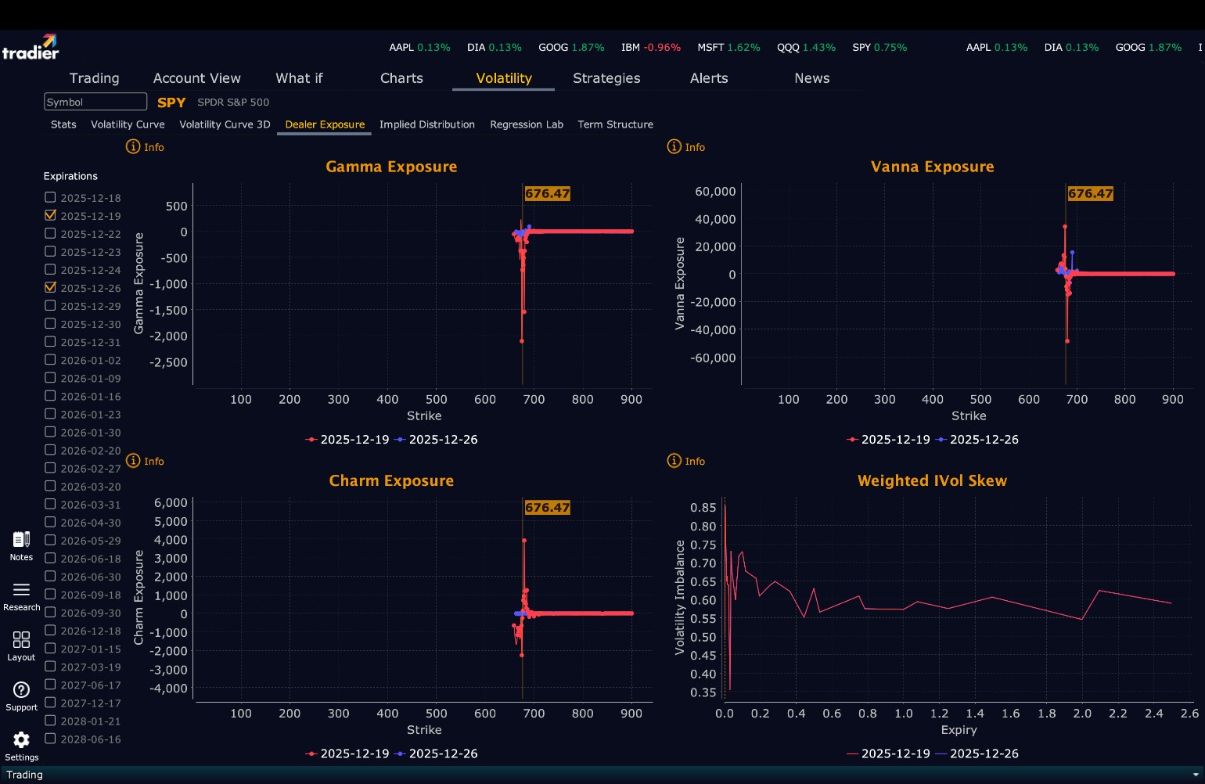
Task: Select the 2025-12-24 expiration checkbox
Action: click(x=50, y=269)
